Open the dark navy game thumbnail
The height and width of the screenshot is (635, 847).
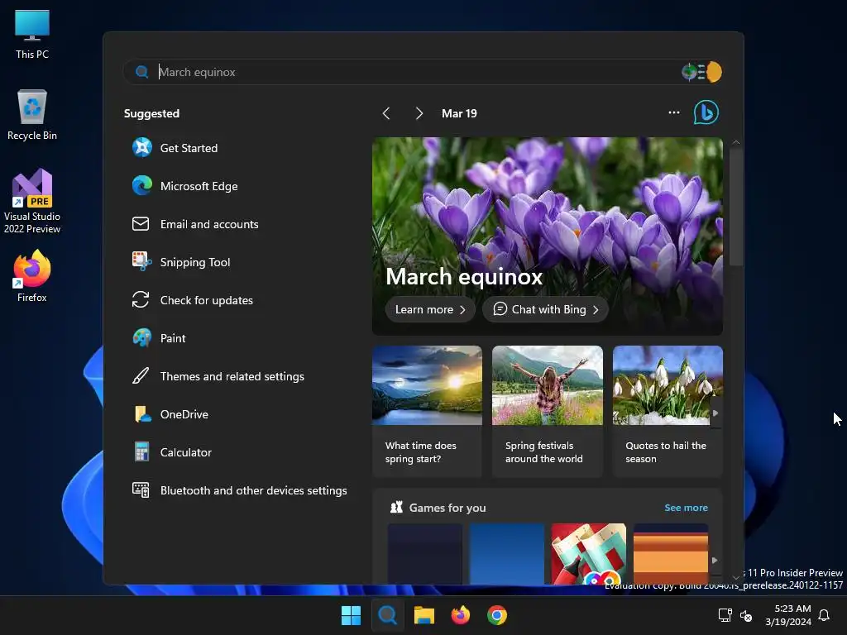(x=424, y=553)
